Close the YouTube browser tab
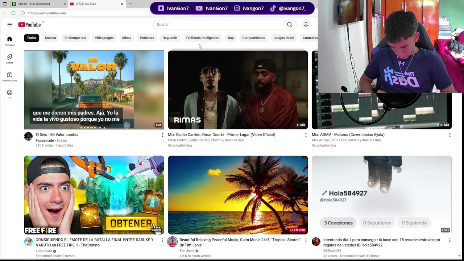 coord(122,4)
